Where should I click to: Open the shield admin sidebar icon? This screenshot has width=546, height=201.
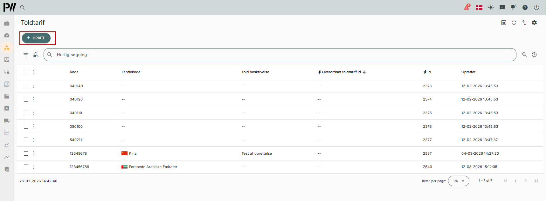point(7,169)
